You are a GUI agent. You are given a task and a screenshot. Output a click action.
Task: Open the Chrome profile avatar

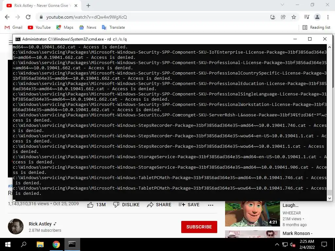[x=317, y=17]
